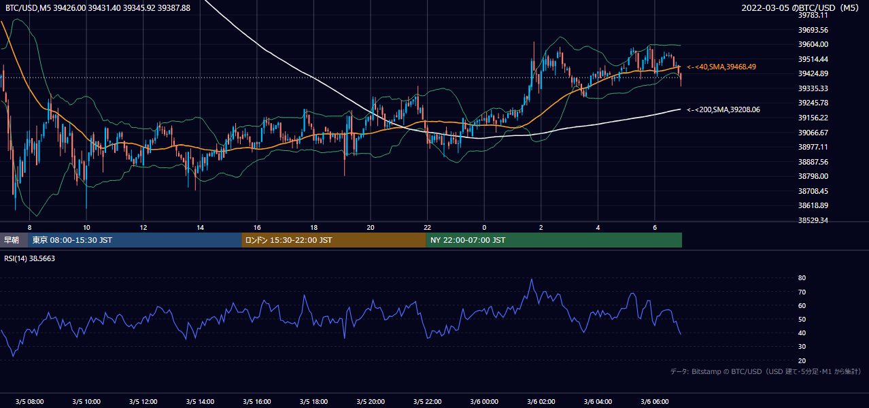
Task: Click the bottom time label 3/6 02:00
Action: tap(541, 402)
